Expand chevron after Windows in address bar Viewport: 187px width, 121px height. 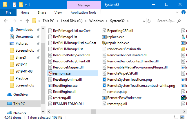pyautogui.click(x=107, y=21)
